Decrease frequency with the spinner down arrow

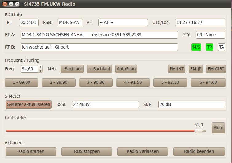40,71
